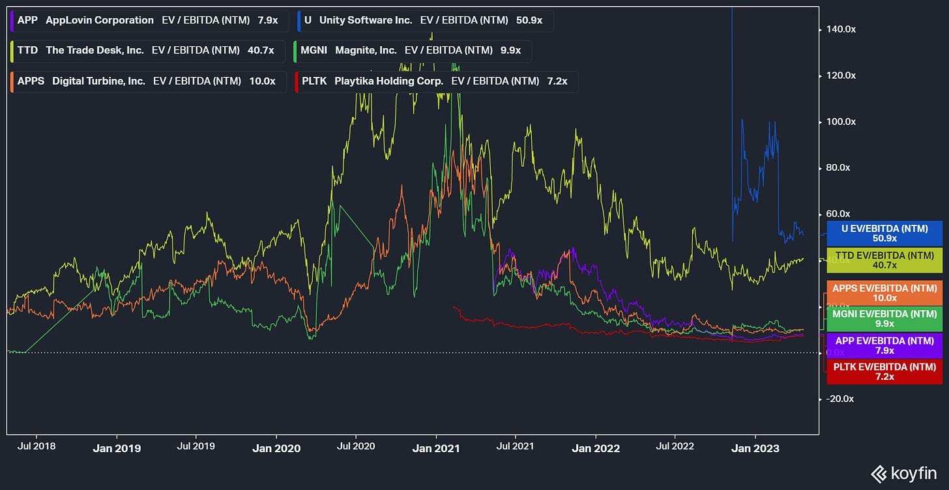Click the Jul 2020 date on the x-axis
Image resolution: width=949 pixels, height=490 pixels.
coord(356,446)
